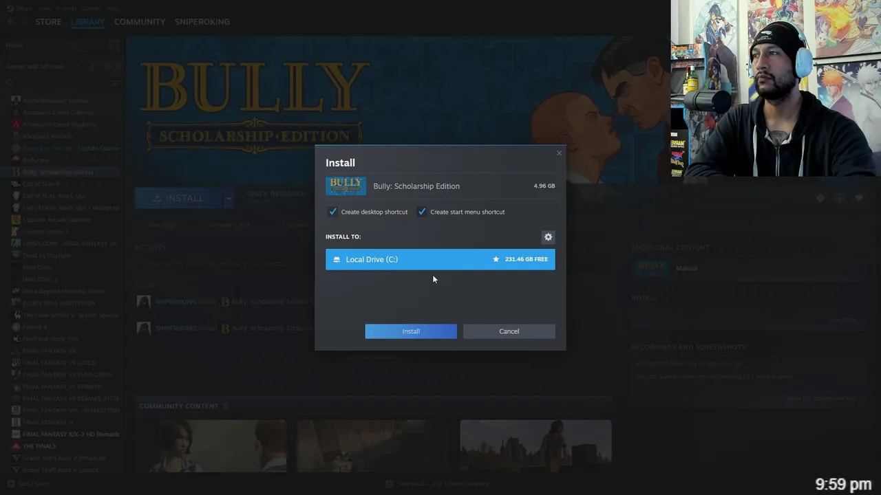
Task: Open the first community content screenshot thumbnail
Action: [211, 446]
